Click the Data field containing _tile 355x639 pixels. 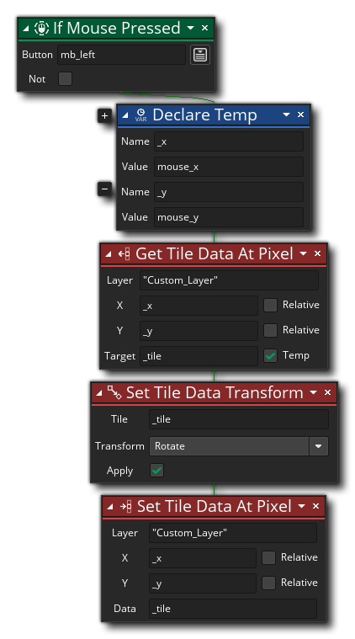(x=233, y=609)
